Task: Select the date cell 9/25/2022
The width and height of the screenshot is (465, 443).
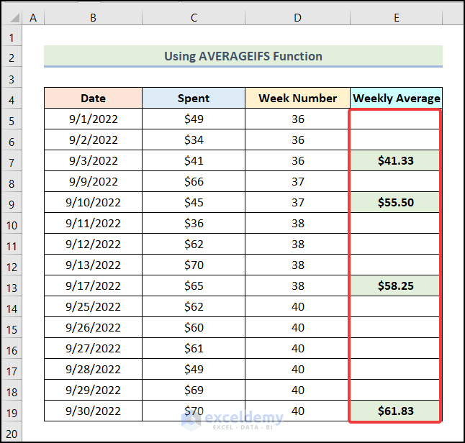Action: (x=93, y=306)
